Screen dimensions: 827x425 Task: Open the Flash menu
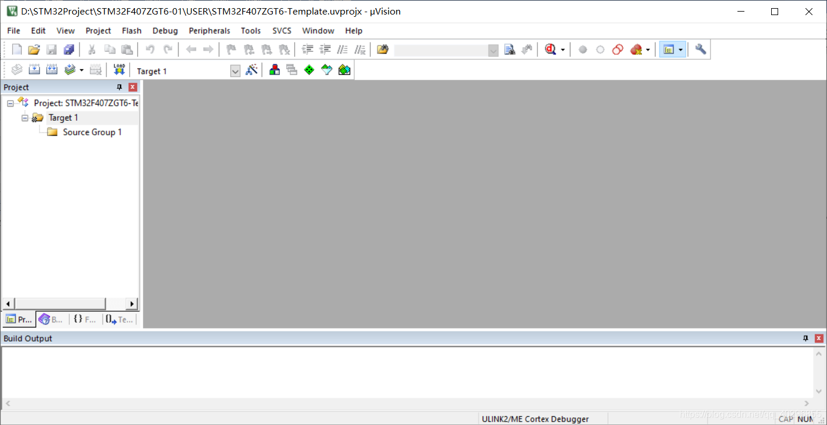131,31
